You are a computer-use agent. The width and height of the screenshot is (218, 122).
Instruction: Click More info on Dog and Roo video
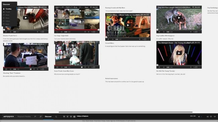[x=196, y=7]
